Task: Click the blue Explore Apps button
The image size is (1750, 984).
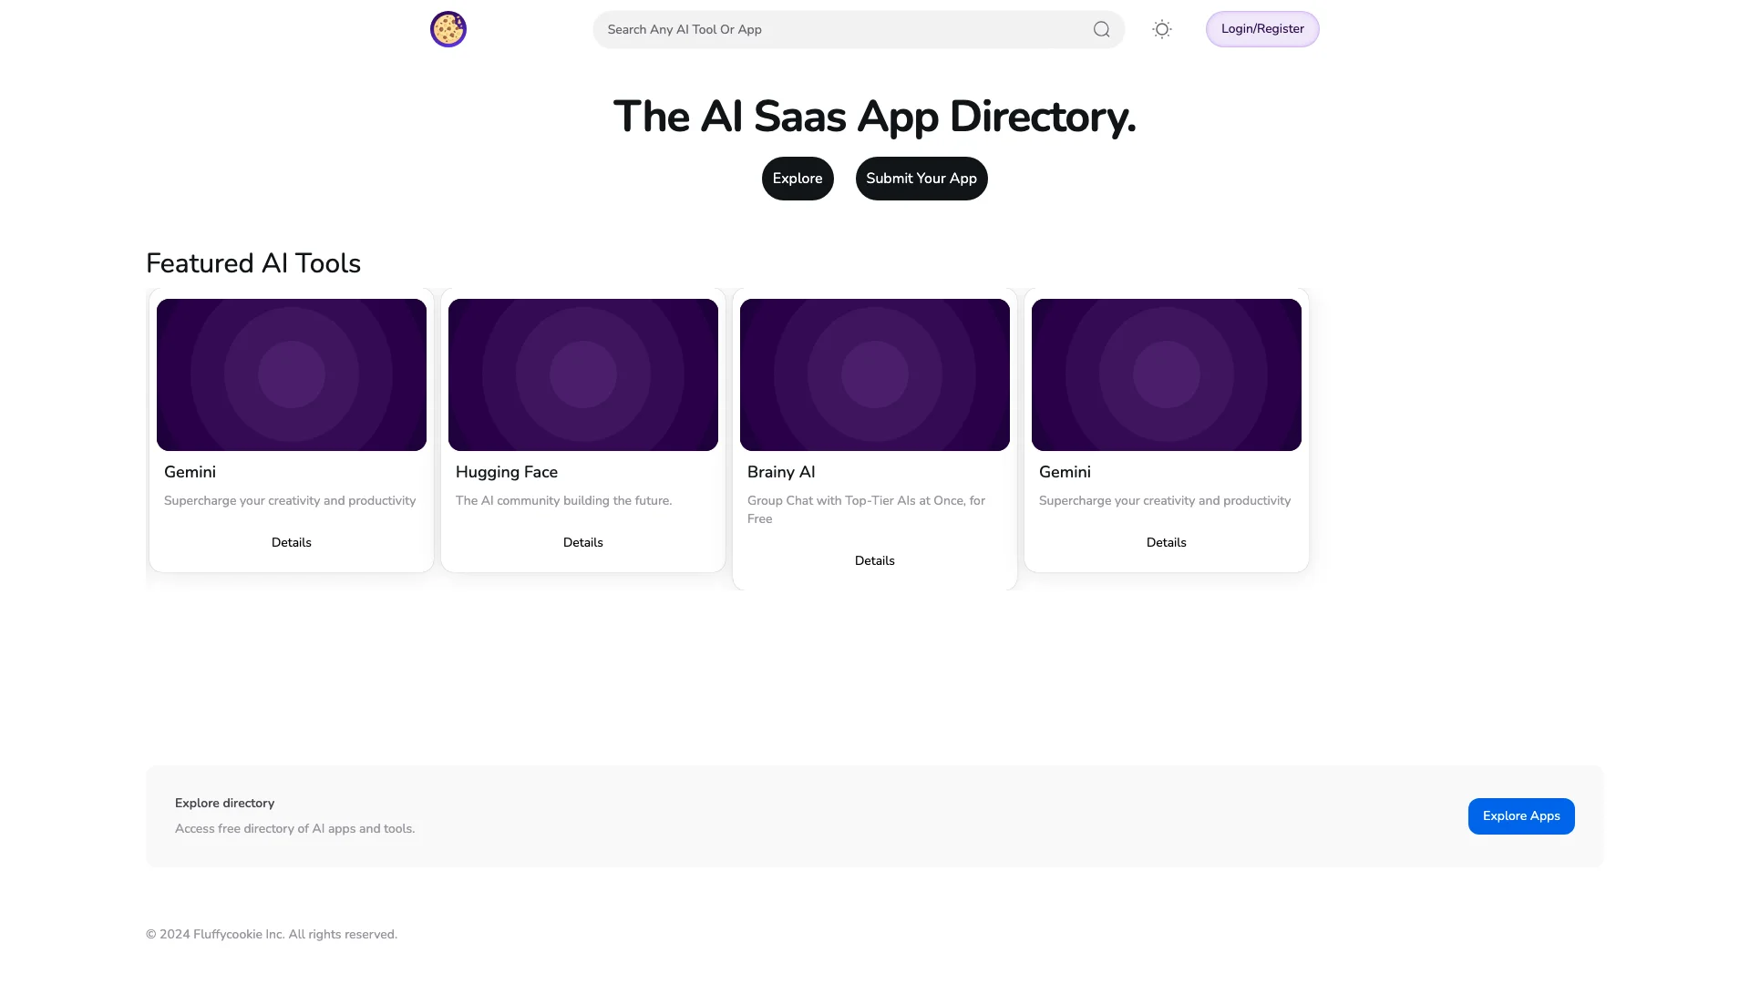Action: (x=1521, y=816)
